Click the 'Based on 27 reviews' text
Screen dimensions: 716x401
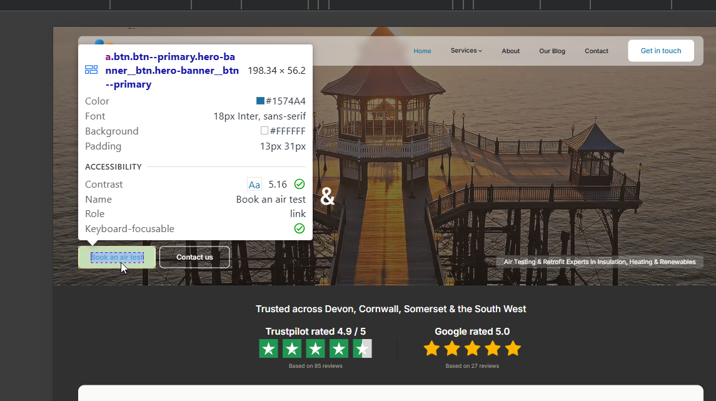[472, 366]
